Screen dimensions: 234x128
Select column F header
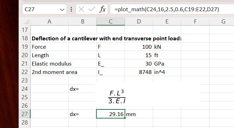(195, 21)
